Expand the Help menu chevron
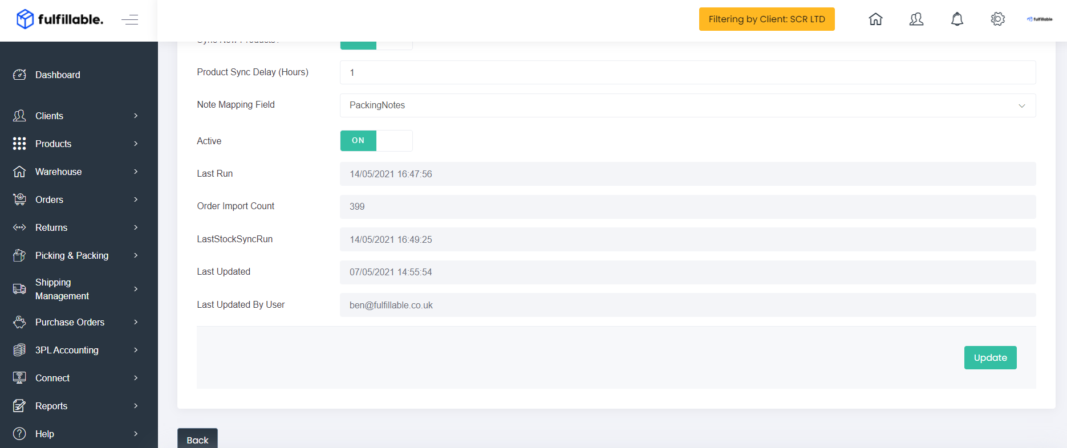Image resolution: width=1067 pixels, height=448 pixels. pos(136,434)
